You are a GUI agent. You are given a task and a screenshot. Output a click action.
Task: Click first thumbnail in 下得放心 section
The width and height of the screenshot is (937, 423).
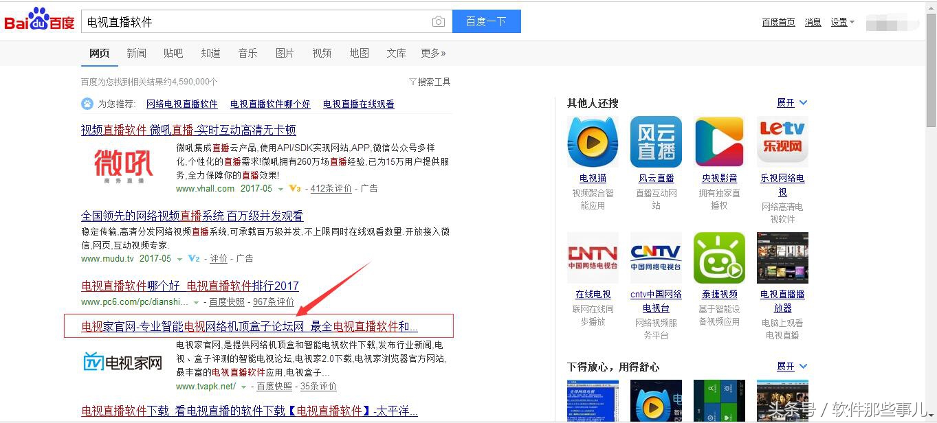(593, 401)
